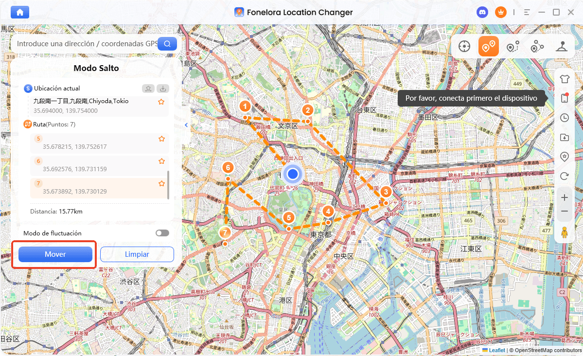Image resolution: width=583 pixels, height=356 pixels.
Task: Click the route list scrollbar
Action: click(168, 185)
